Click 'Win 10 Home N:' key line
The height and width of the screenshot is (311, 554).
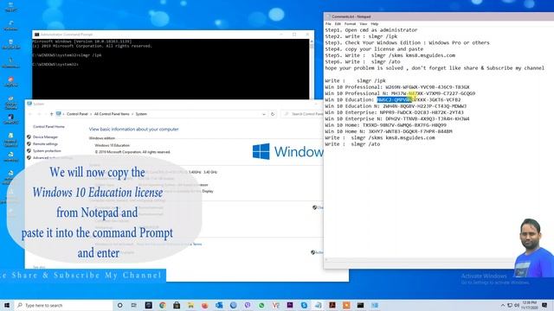[389, 131]
